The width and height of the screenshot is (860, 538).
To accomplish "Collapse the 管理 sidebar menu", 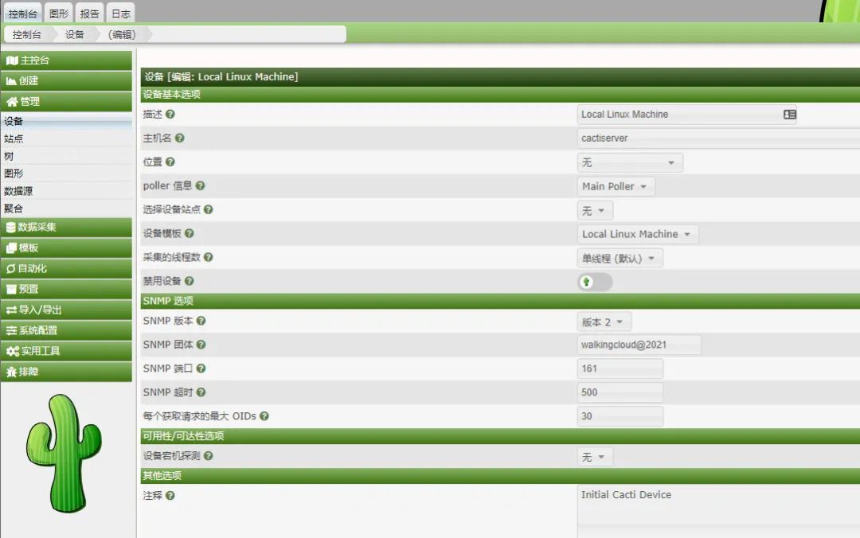I will (x=66, y=101).
